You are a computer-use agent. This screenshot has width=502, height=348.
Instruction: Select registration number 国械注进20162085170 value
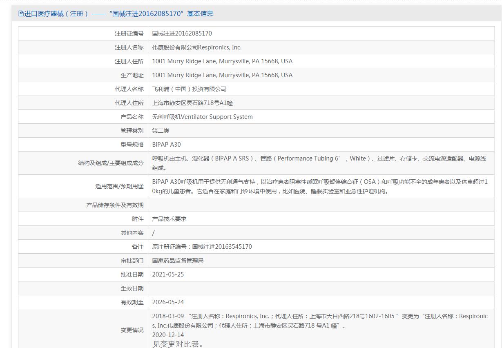pyautogui.click(x=182, y=33)
